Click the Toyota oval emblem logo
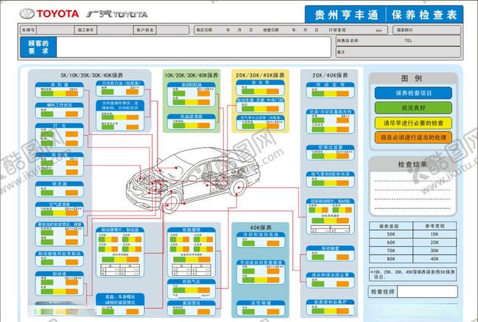The height and width of the screenshot is (322, 478). point(27,14)
